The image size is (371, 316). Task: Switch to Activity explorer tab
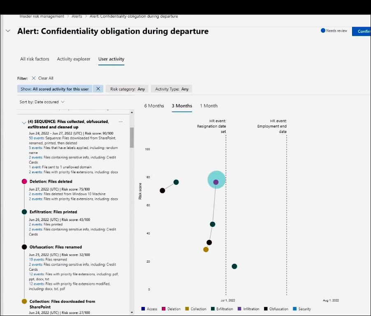(x=74, y=59)
